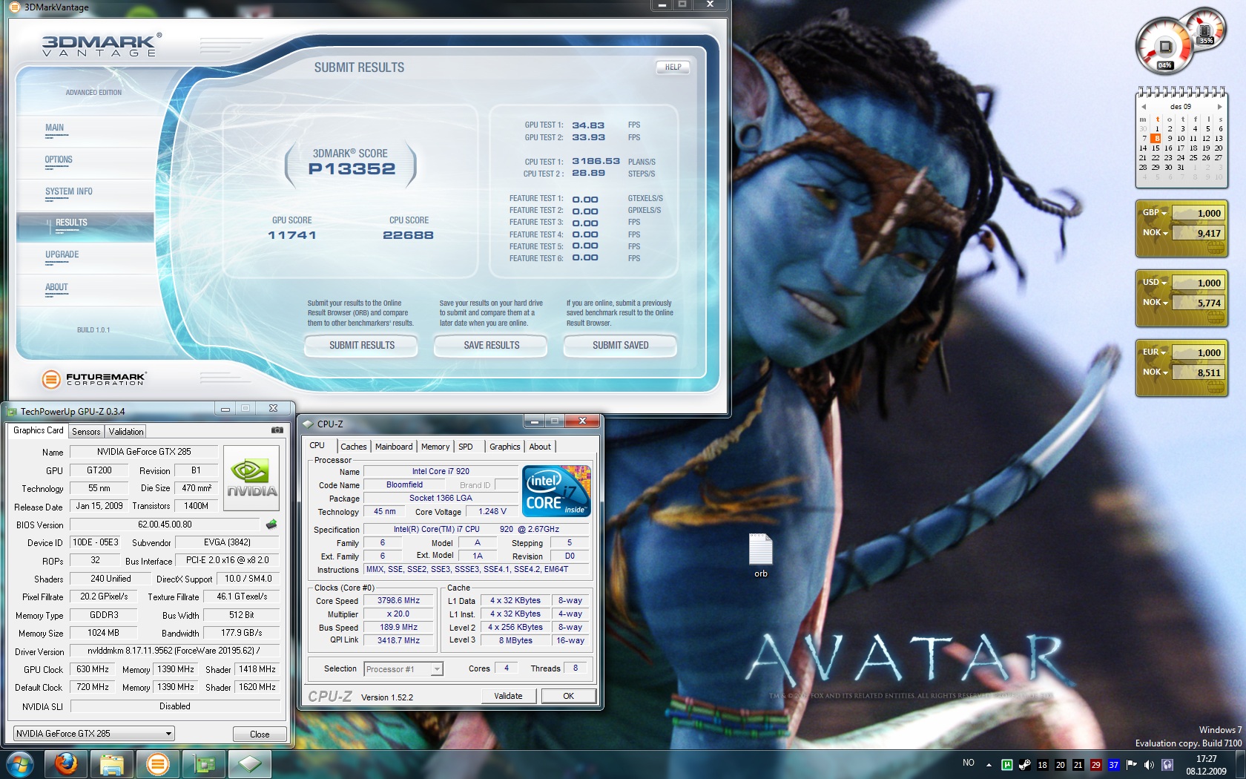Open Firefox from the taskbar
Viewport: 1246px width, 779px height.
pyautogui.click(x=67, y=764)
